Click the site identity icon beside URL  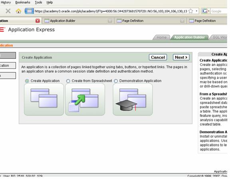29,11
